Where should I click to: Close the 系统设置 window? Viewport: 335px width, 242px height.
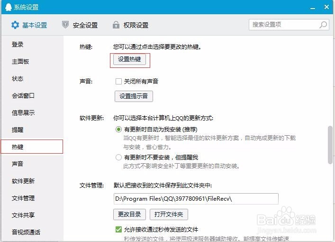point(326,7)
